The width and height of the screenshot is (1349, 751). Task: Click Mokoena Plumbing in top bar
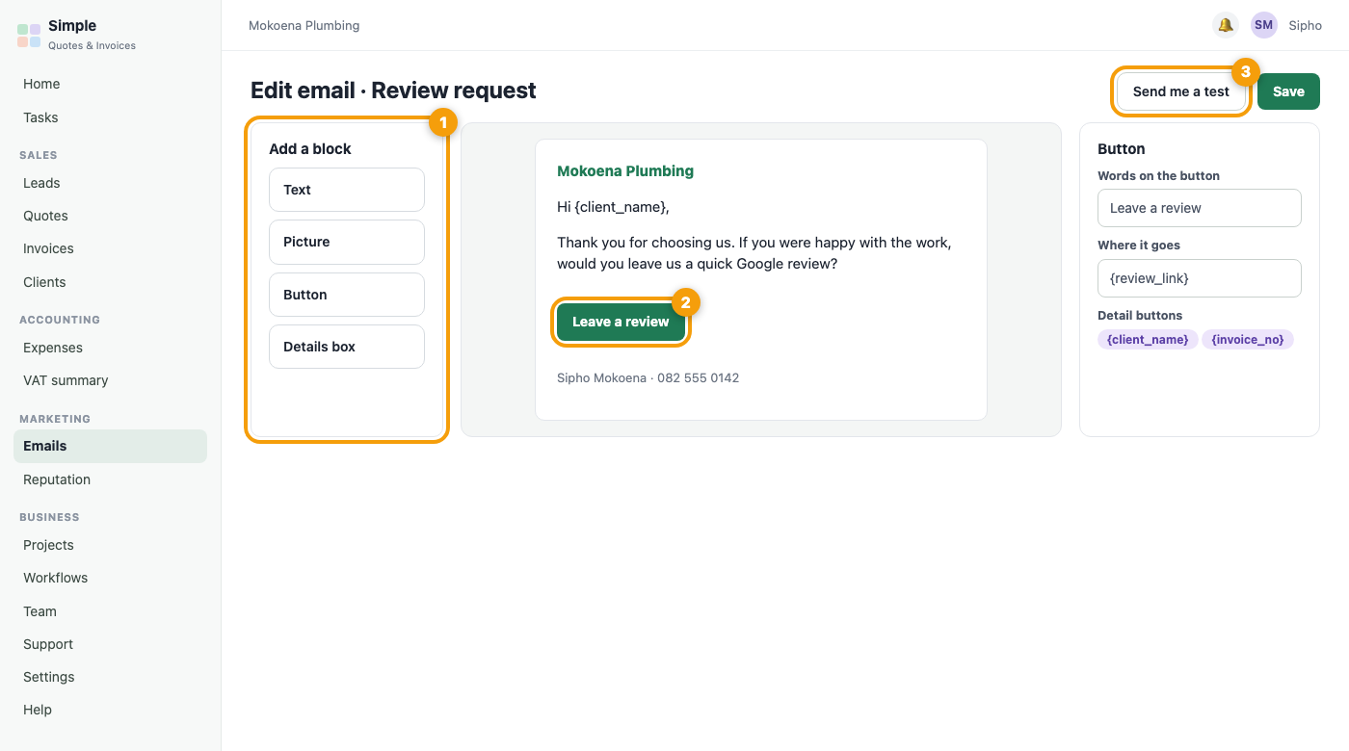(x=304, y=26)
